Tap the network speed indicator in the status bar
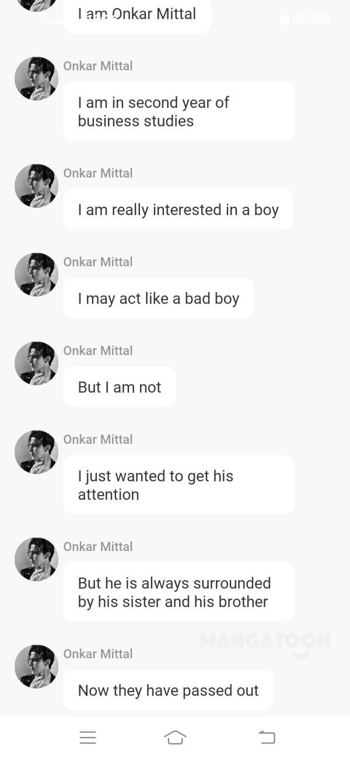Viewport: 350px width, 758px height. tap(299, 19)
